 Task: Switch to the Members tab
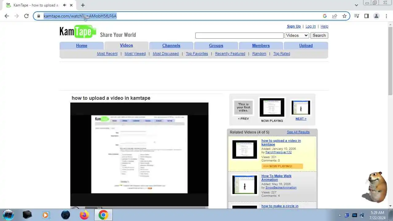(261, 45)
